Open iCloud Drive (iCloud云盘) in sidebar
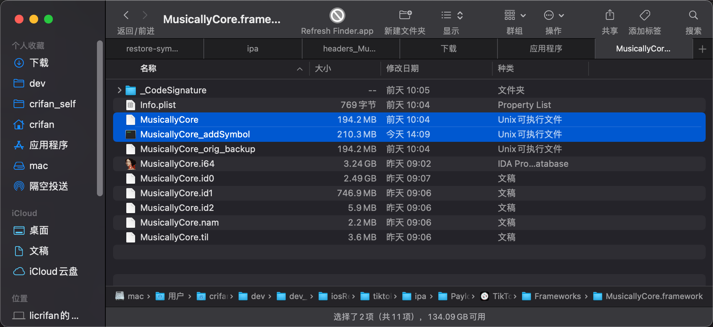This screenshot has height=327, width=713. [x=53, y=272]
